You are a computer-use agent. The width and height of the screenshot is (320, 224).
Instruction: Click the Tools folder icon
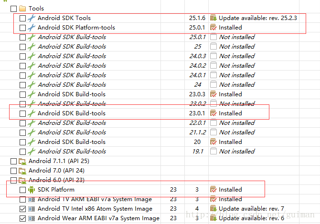coord(22,9)
